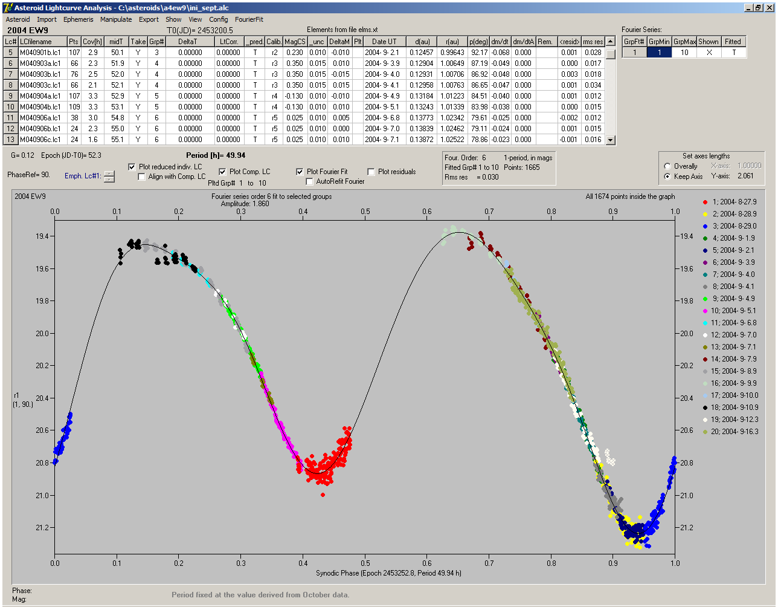
Task: Decrement the Emph. Lc#1 spinner down arrow
Action: (x=109, y=179)
